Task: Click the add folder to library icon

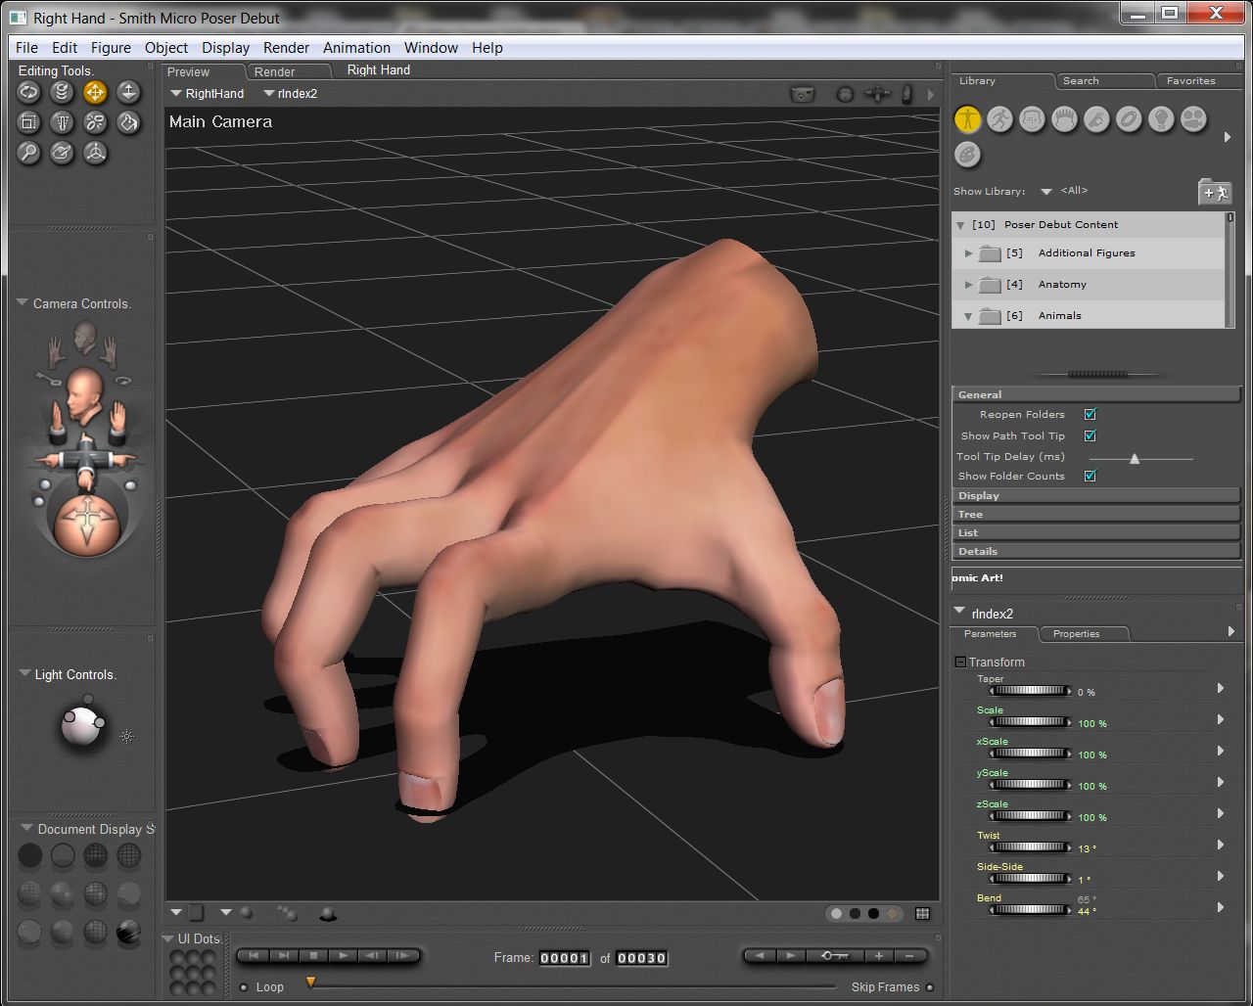Action: (1214, 192)
